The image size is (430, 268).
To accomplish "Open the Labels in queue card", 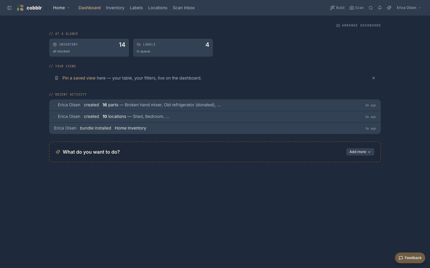I will pos(173,48).
